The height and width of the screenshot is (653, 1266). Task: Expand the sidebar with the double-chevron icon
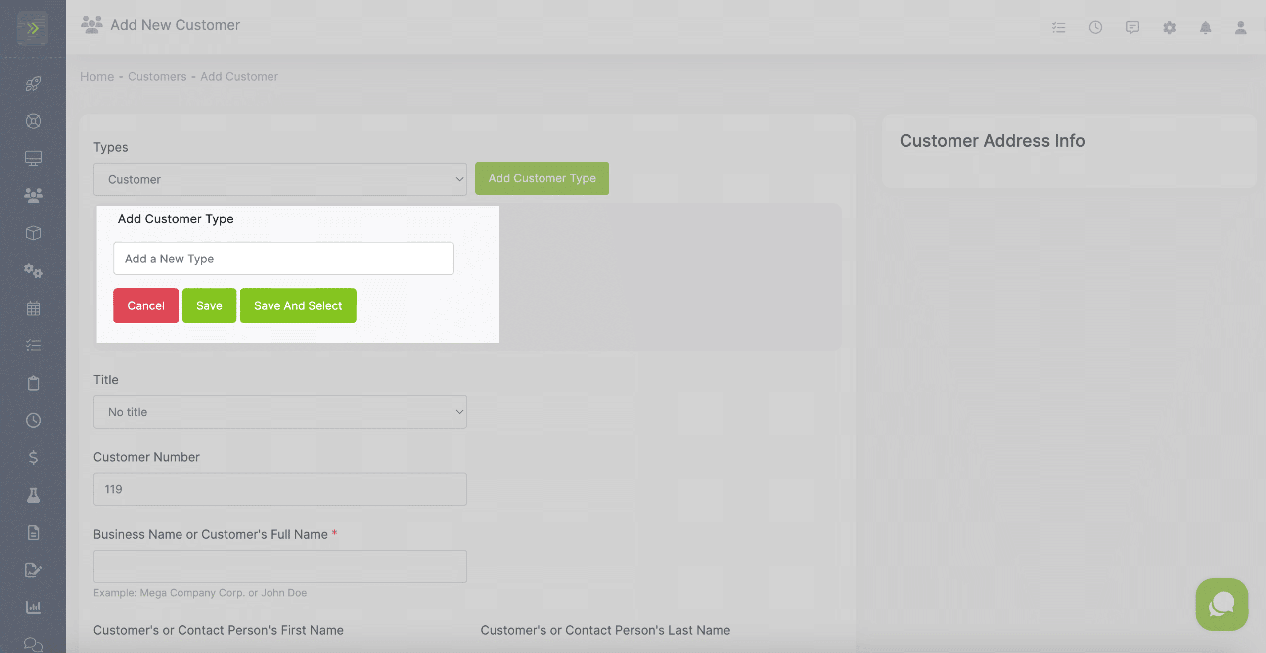[x=33, y=28]
